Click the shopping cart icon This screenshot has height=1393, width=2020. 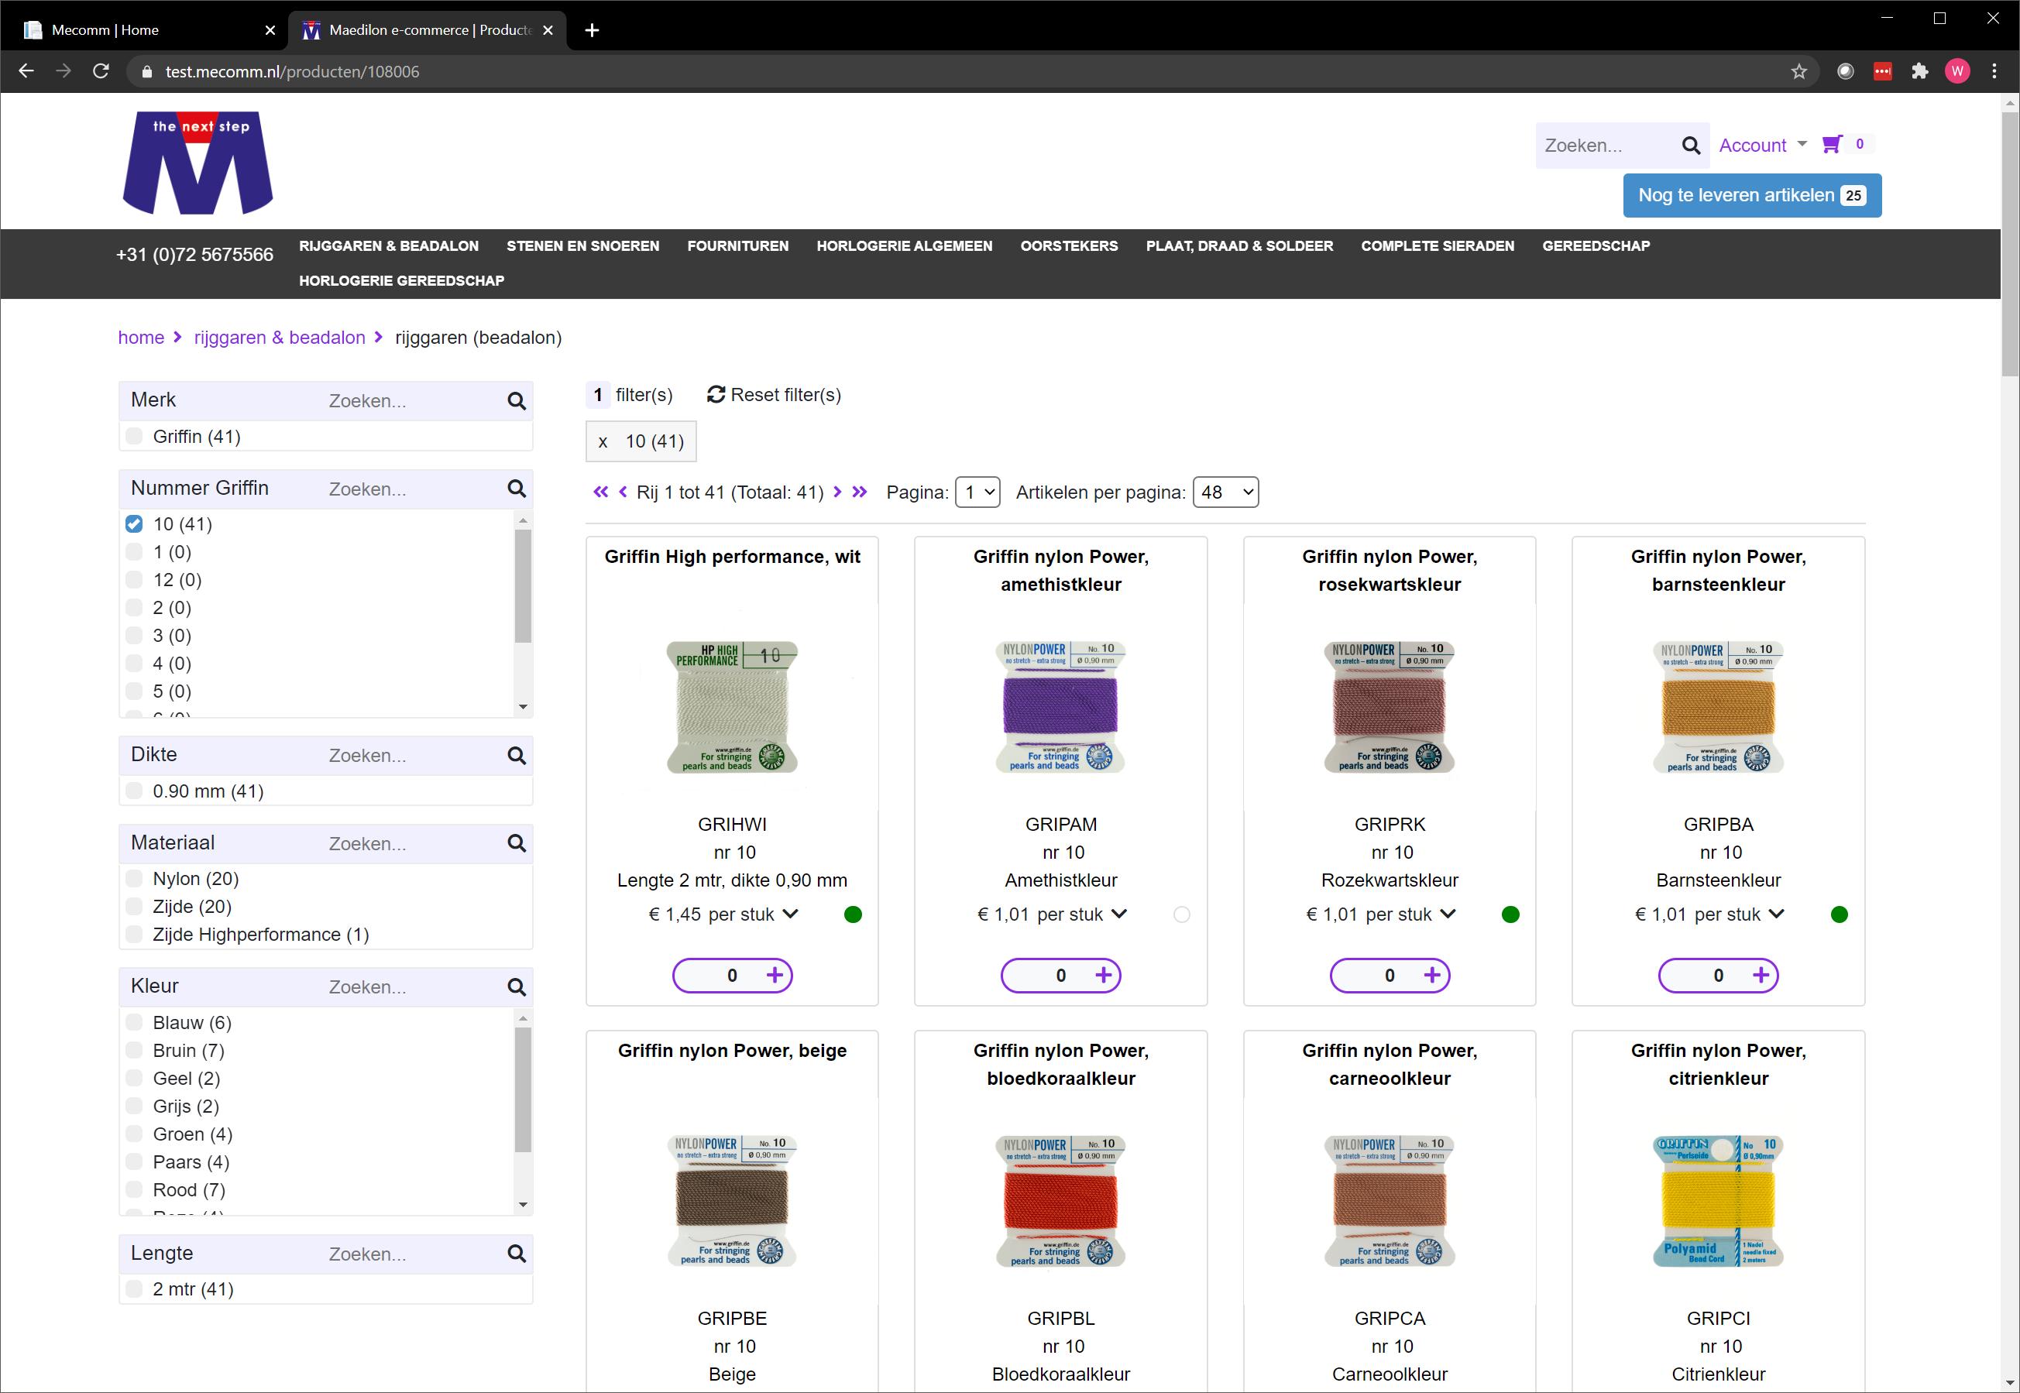(x=1830, y=145)
